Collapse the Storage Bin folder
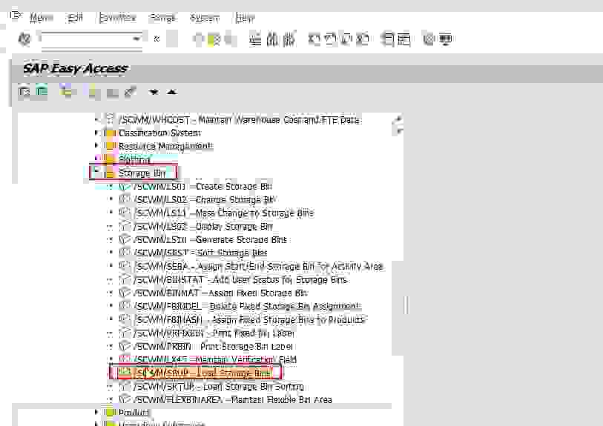 (96, 171)
